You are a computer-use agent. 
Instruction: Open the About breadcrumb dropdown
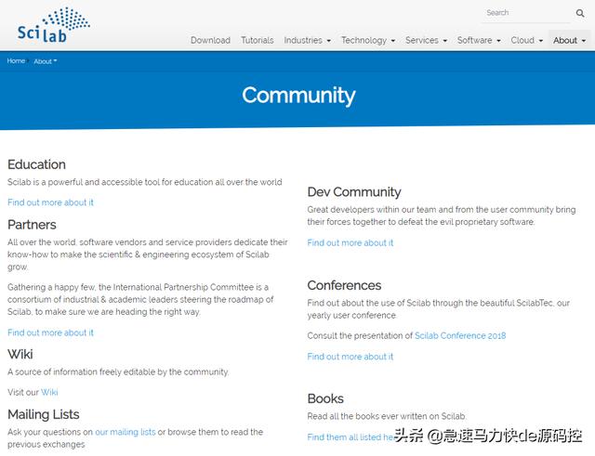[46, 61]
